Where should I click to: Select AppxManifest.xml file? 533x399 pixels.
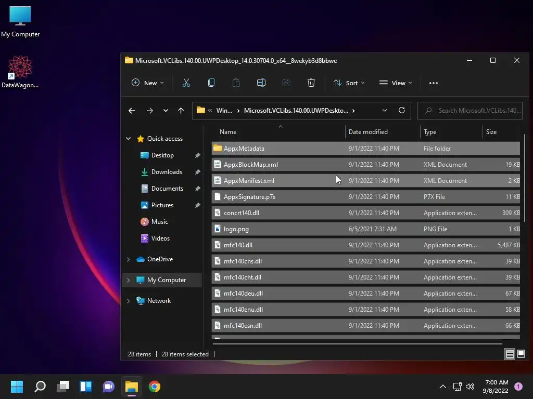(366, 180)
